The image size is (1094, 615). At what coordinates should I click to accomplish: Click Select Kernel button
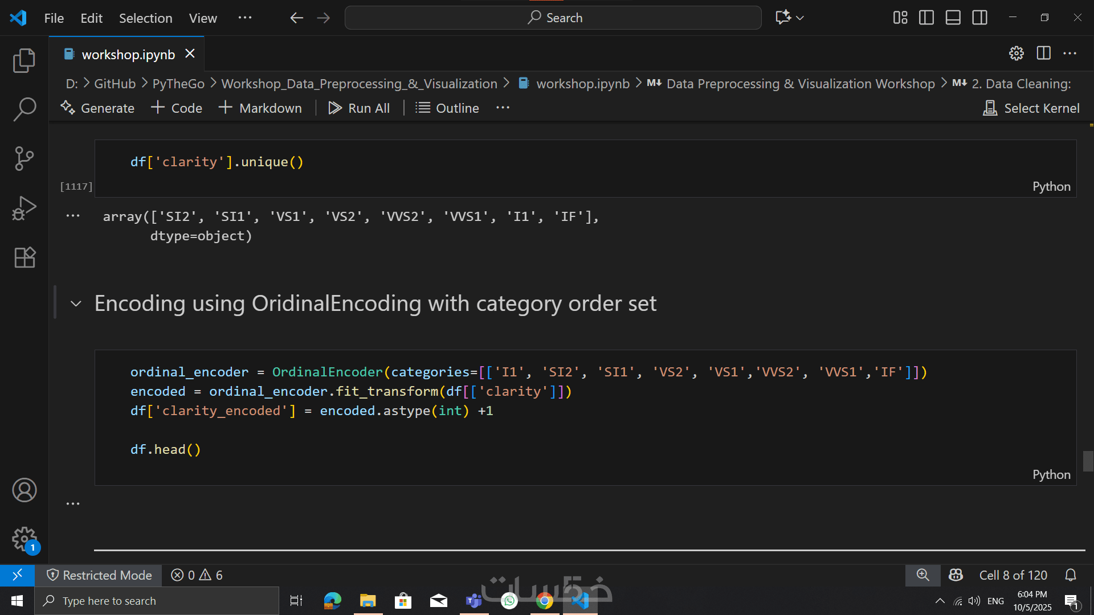(1031, 108)
